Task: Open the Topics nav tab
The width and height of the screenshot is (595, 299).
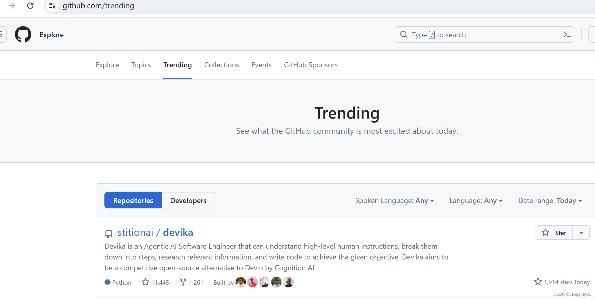Action: [141, 65]
